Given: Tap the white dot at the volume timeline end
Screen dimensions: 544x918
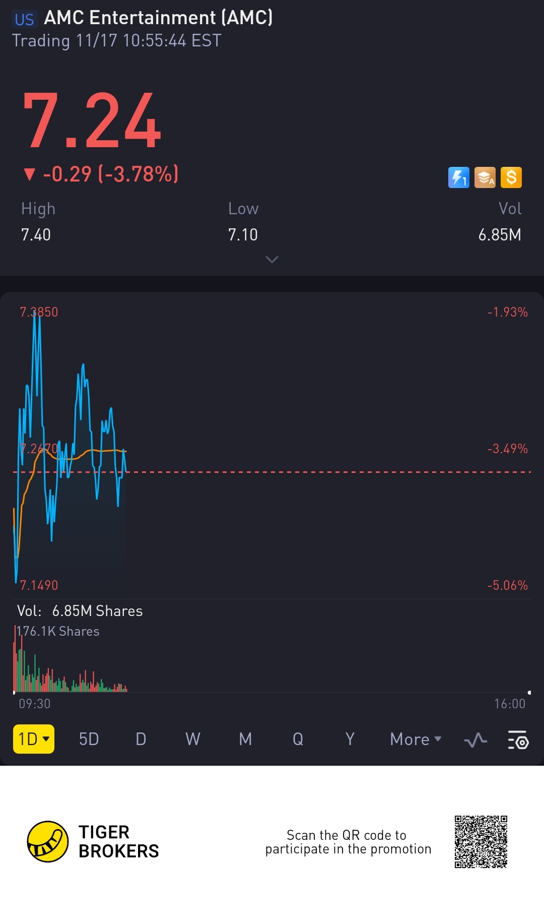Looking at the screenshot, I should [x=529, y=693].
